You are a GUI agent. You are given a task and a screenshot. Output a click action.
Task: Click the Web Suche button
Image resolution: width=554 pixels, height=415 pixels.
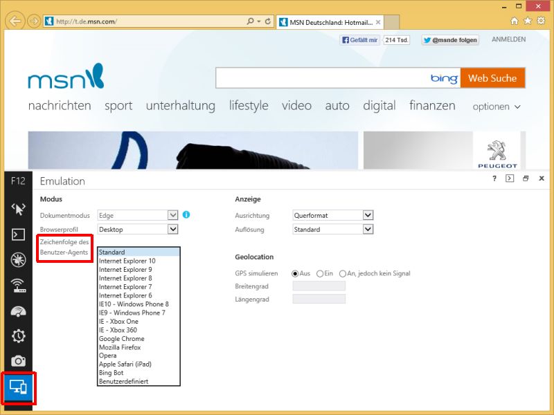tap(492, 78)
